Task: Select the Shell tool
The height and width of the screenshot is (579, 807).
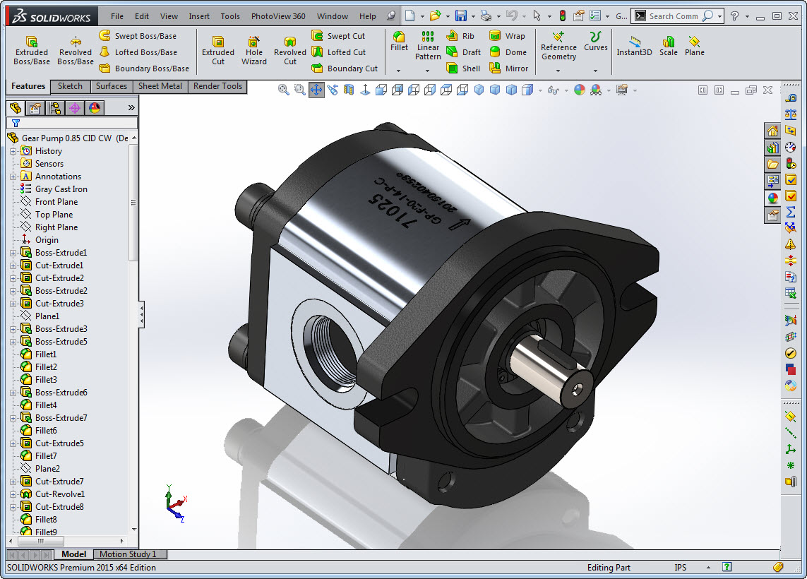Action: coord(463,68)
